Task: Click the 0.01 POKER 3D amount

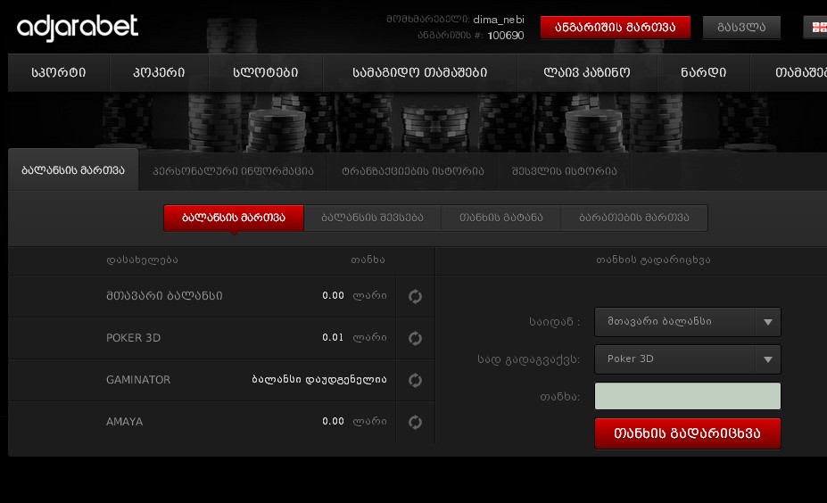Action: (x=333, y=337)
